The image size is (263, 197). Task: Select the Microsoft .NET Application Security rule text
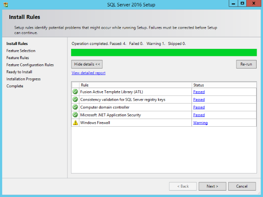[x=111, y=115]
